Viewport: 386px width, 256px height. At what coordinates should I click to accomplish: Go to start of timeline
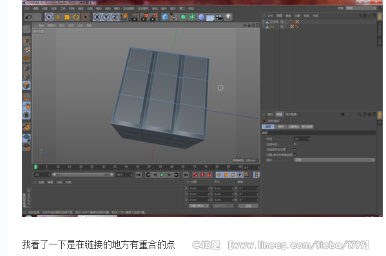[x=139, y=175]
